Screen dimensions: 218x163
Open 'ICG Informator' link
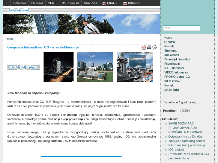[x=174, y=68]
